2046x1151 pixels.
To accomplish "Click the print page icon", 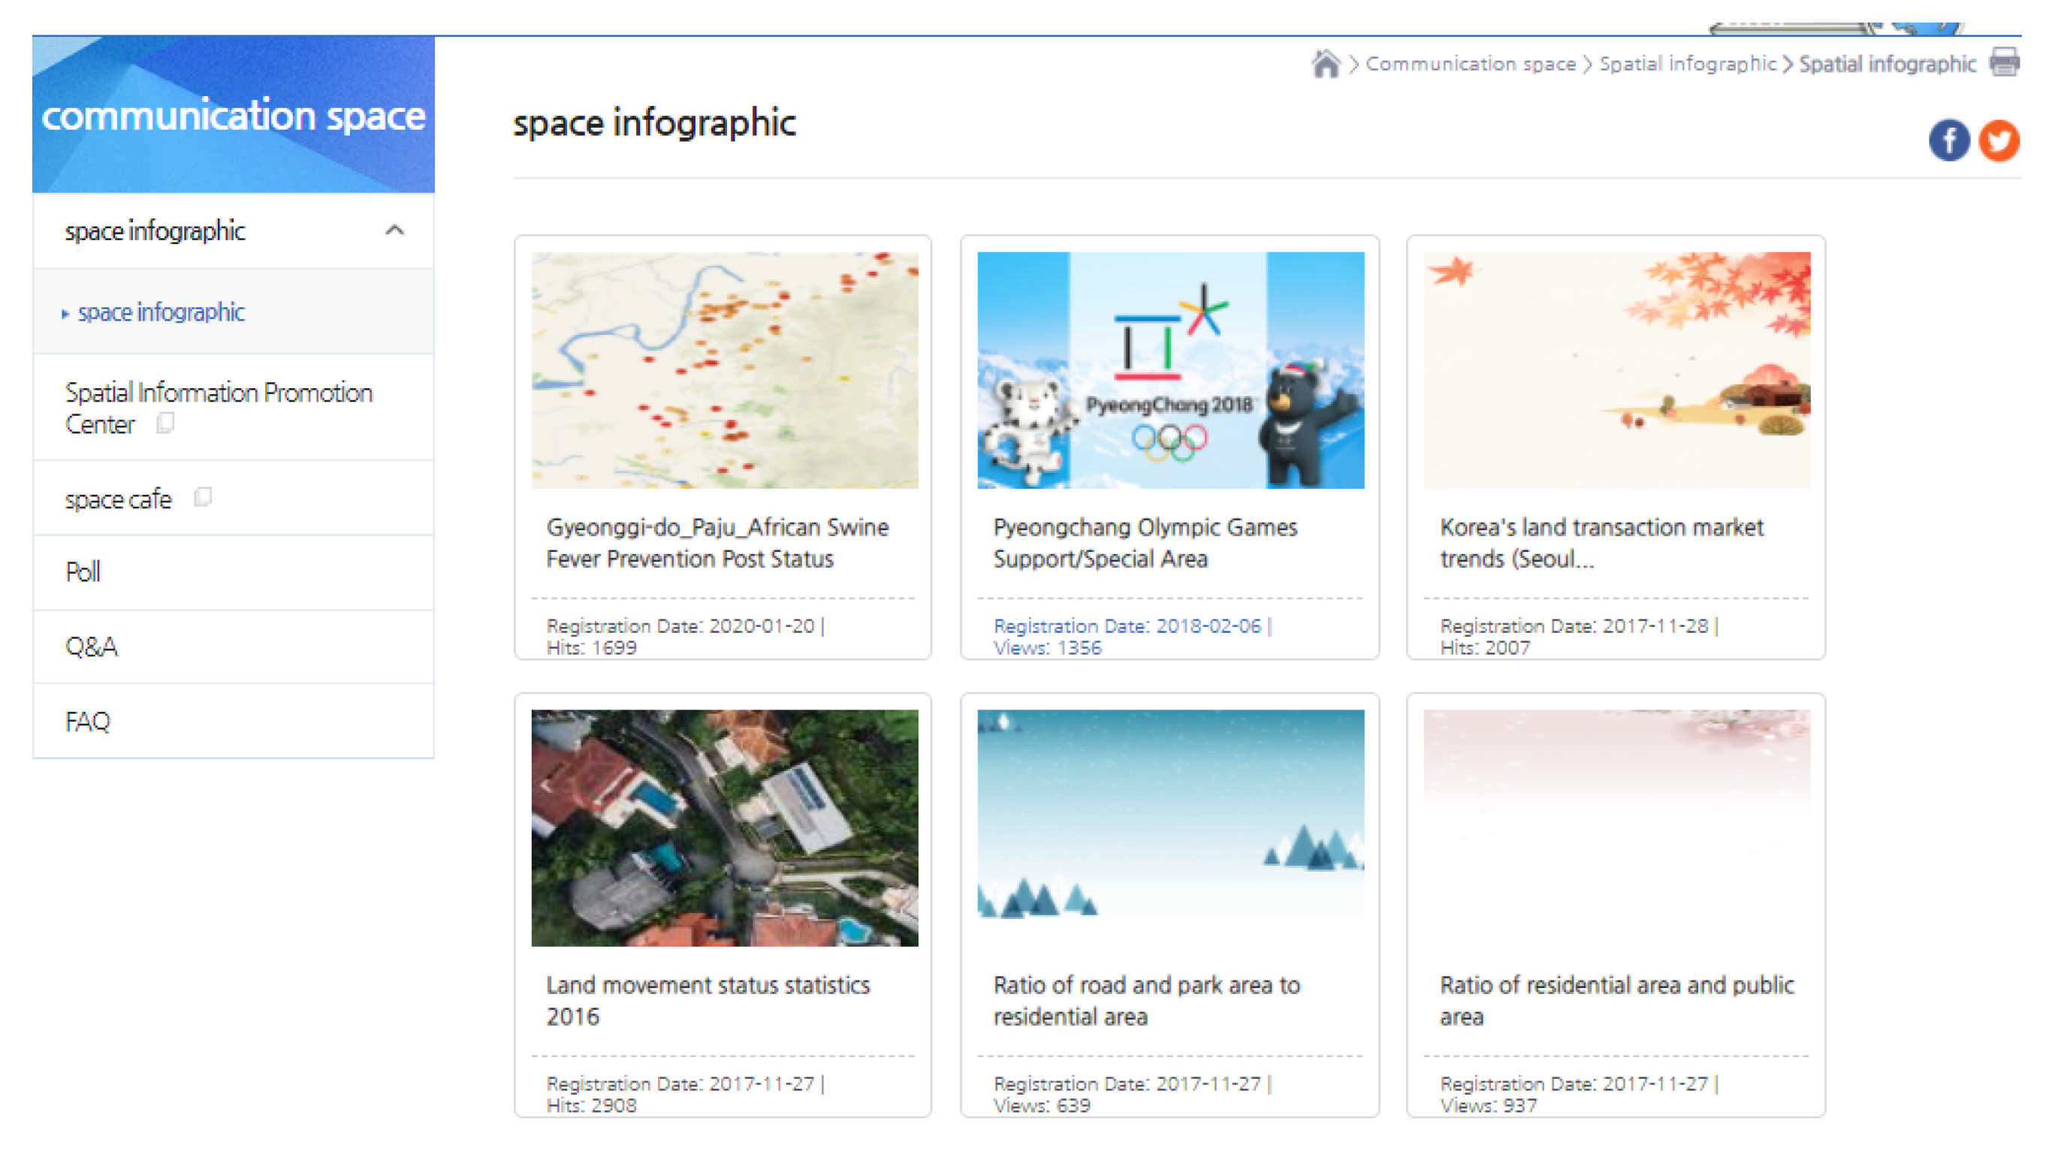I will (x=2003, y=62).
